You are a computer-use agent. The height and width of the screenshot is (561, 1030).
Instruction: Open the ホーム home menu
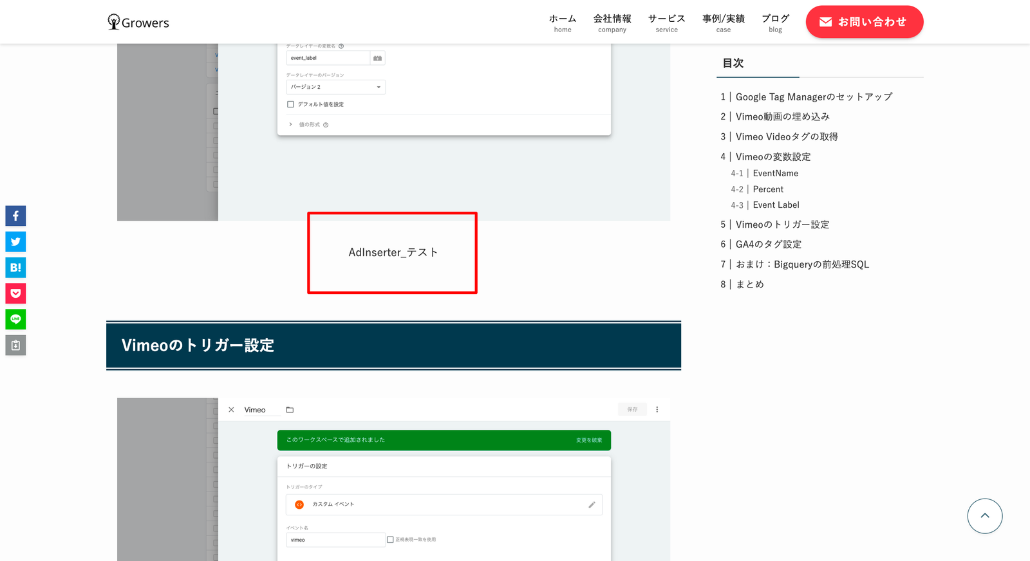click(x=563, y=23)
